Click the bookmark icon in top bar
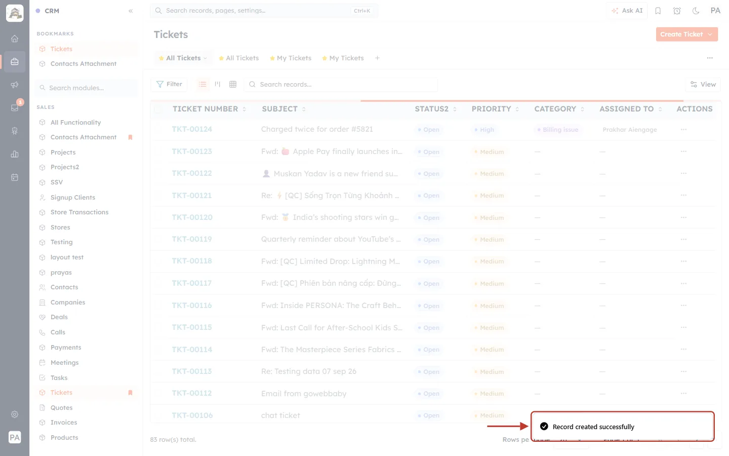This screenshot has height=456, width=729. [658, 11]
